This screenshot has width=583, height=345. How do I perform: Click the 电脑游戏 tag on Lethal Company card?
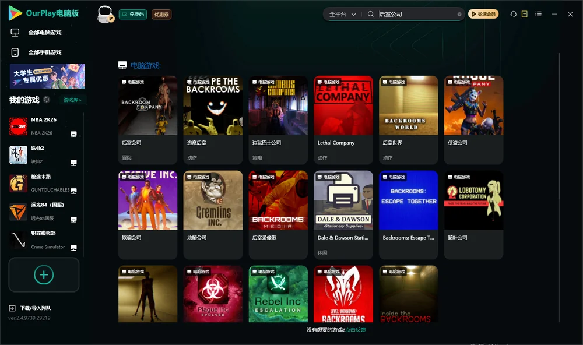(x=328, y=82)
